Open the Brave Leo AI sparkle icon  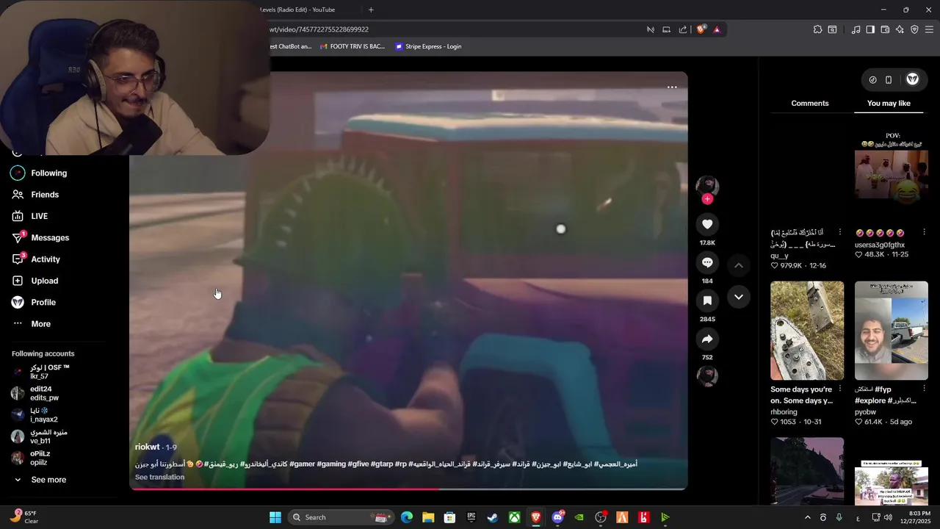pyautogui.click(x=900, y=29)
